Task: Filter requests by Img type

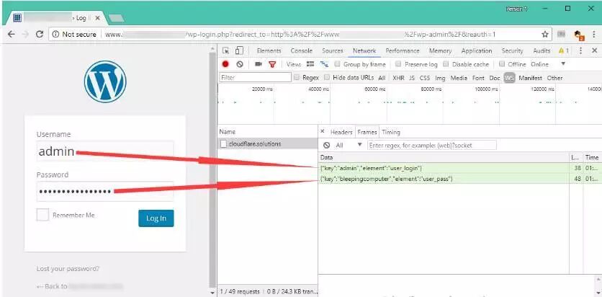Action: coord(440,78)
